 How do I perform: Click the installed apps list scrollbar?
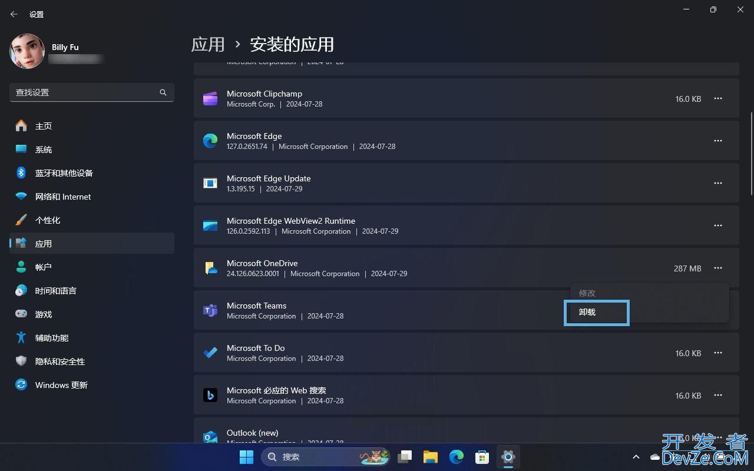(x=751, y=153)
